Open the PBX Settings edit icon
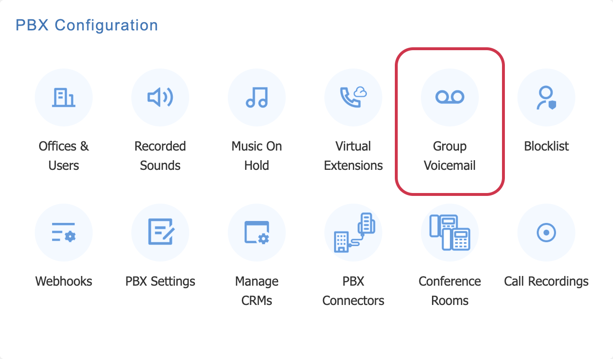The height and width of the screenshot is (359, 613). pyautogui.click(x=160, y=233)
